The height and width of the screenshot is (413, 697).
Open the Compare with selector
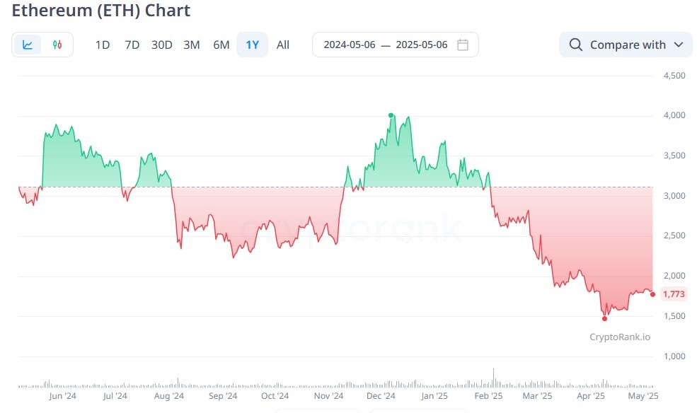626,45
